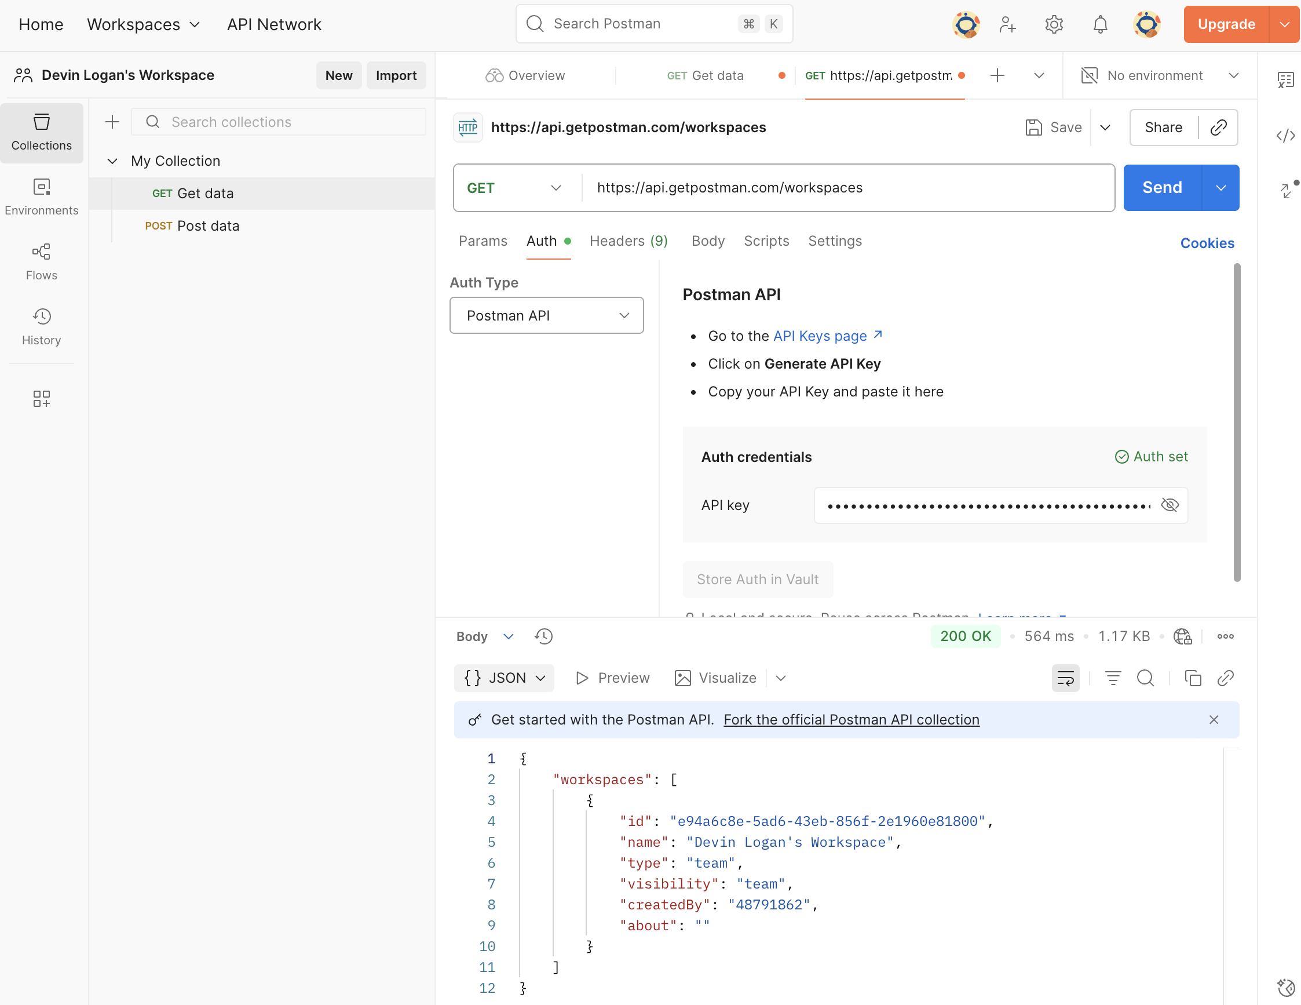Open the response history clock icon

tap(543, 636)
